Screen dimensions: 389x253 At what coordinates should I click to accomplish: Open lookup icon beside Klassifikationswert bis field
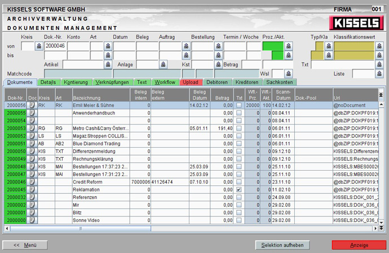pos(379,55)
